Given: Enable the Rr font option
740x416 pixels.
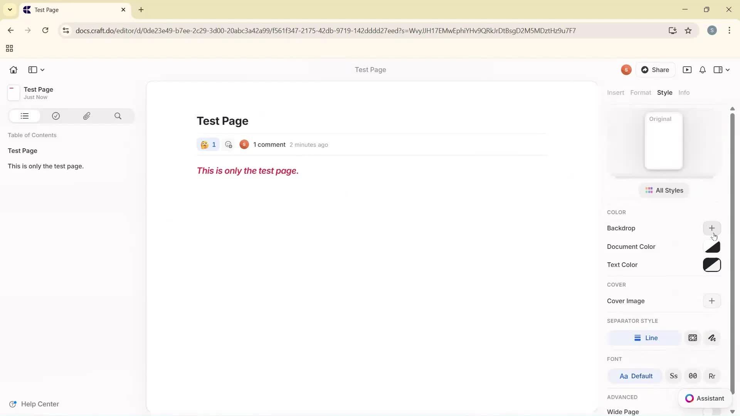Looking at the screenshot, I should click(x=712, y=376).
